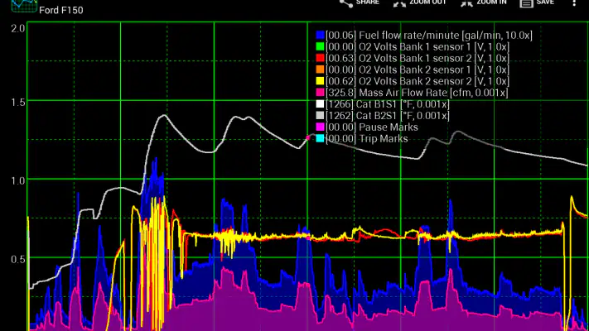Select Fuel flow rate/minute legend text

point(429,36)
